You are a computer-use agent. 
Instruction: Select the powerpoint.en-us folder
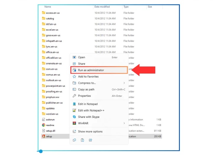pos(55,86)
